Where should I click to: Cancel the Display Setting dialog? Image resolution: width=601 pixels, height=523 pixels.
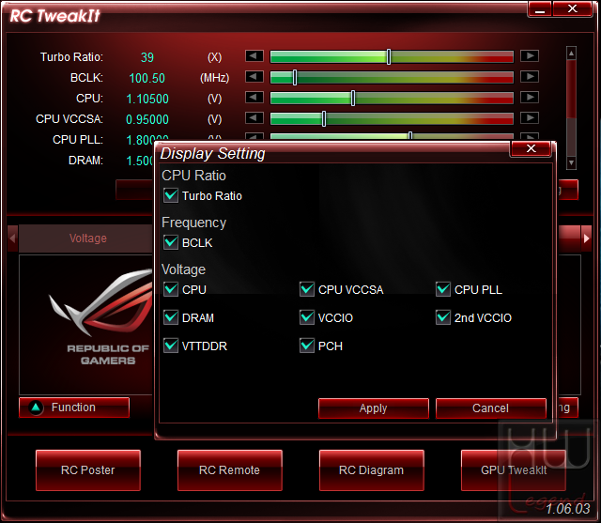pyautogui.click(x=490, y=408)
